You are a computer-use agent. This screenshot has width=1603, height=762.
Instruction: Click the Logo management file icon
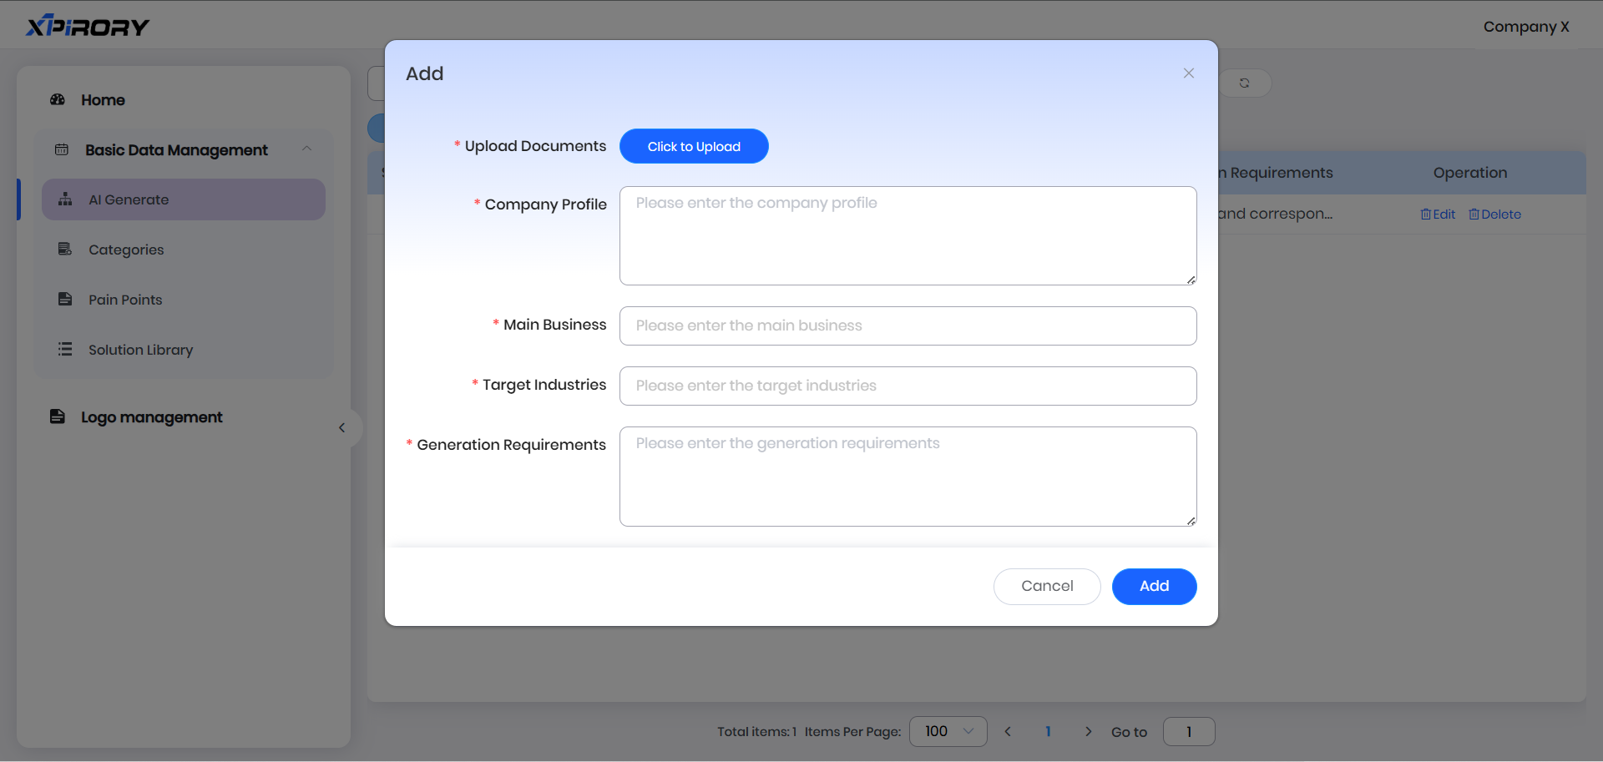58,417
